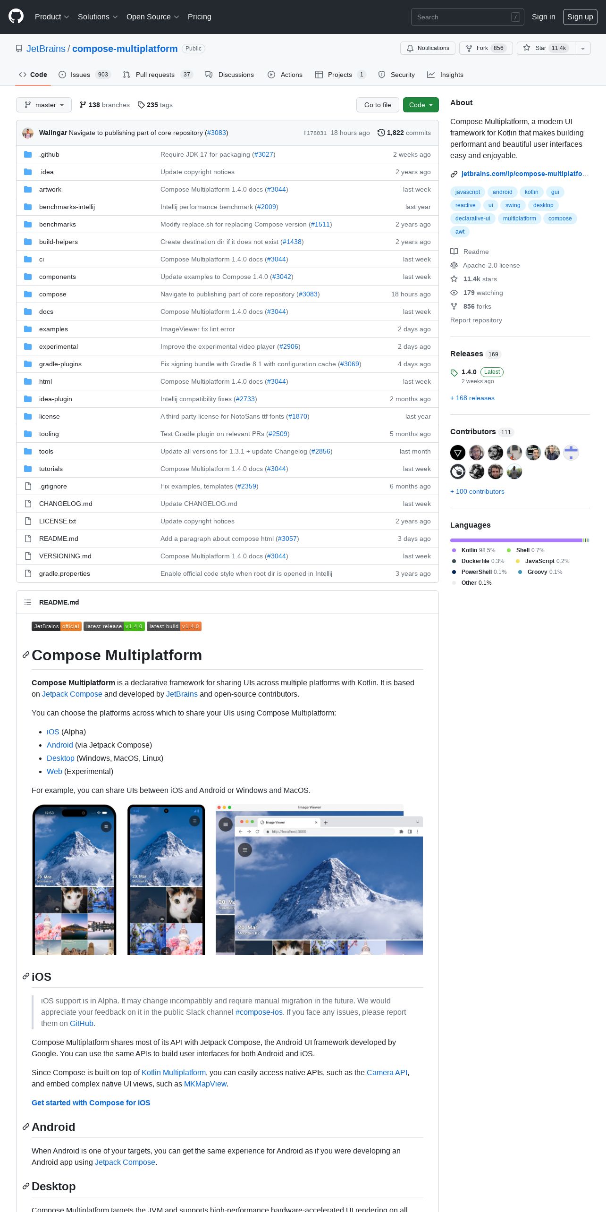Viewport: 606px width, 1212px height.
Task: Switch to the Issues tab
Action: tap(84, 75)
